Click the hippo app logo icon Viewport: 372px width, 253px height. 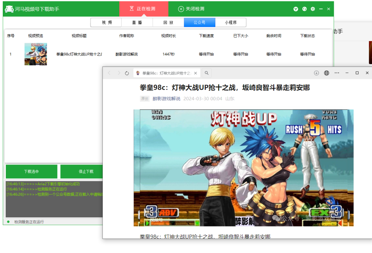point(9,9)
